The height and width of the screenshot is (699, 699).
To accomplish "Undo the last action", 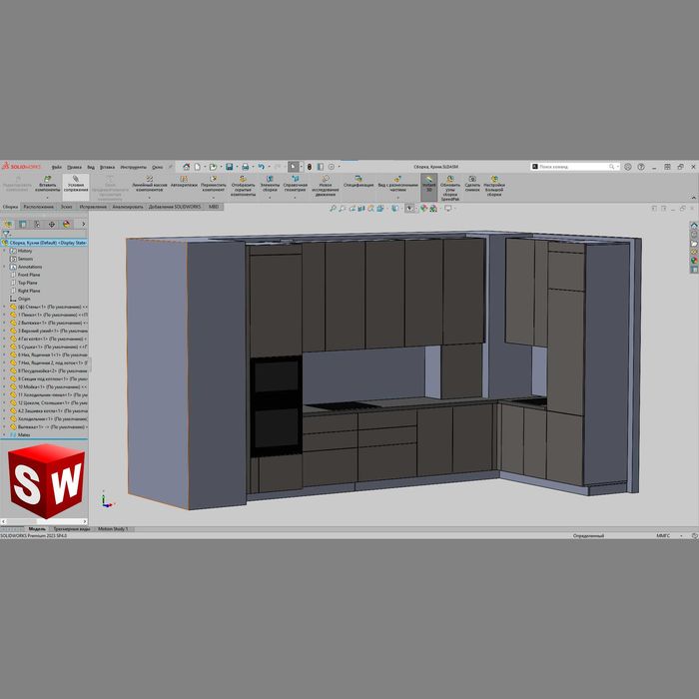I will click(262, 167).
